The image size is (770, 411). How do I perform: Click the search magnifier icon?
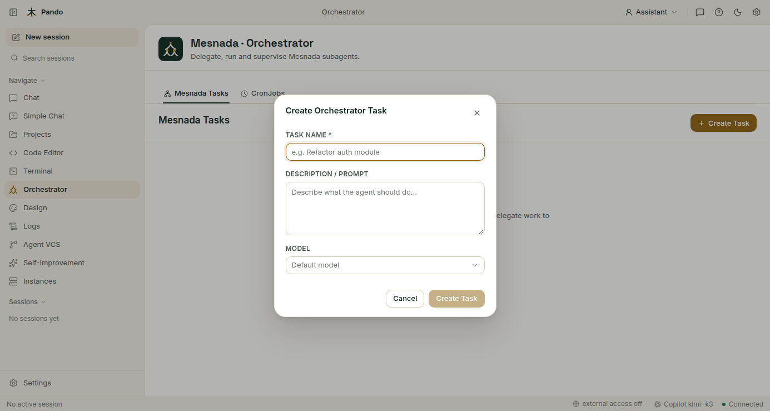[14, 58]
